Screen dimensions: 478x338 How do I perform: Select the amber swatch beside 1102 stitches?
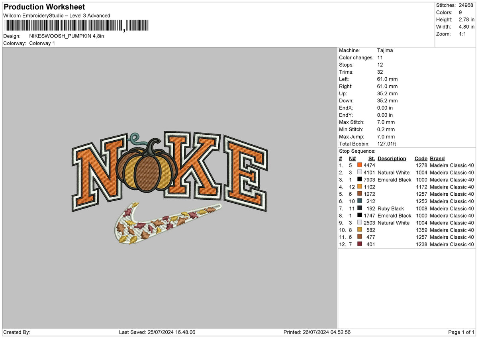(x=360, y=187)
